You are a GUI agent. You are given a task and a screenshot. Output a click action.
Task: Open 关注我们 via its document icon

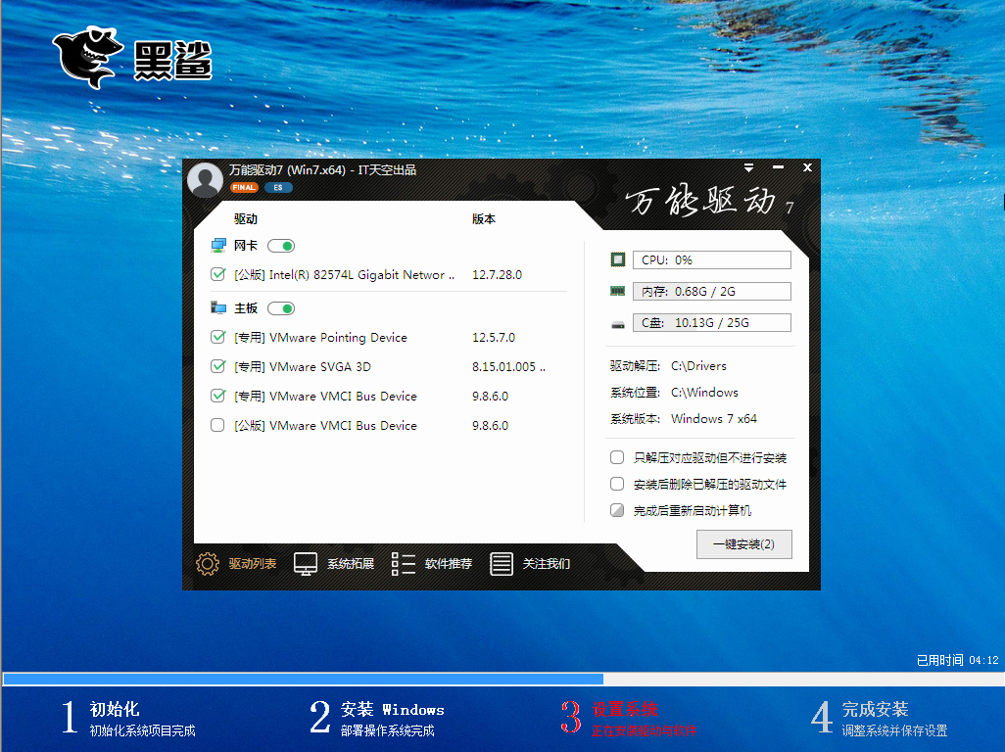tap(502, 563)
